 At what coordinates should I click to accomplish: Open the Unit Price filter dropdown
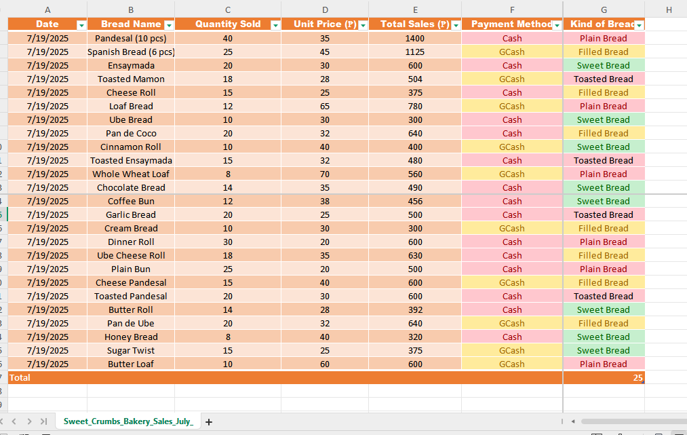click(363, 25)
